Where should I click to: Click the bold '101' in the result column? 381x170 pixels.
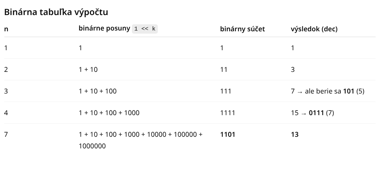pos(349,91)
